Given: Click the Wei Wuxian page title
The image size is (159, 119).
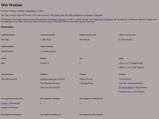Looking at the screenshot, I should [11, 5].
